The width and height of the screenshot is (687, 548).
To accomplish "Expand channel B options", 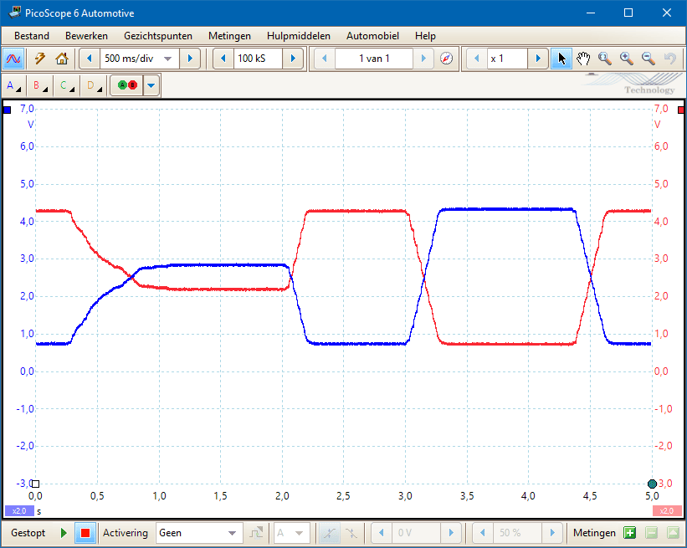I will click(40, 85).
